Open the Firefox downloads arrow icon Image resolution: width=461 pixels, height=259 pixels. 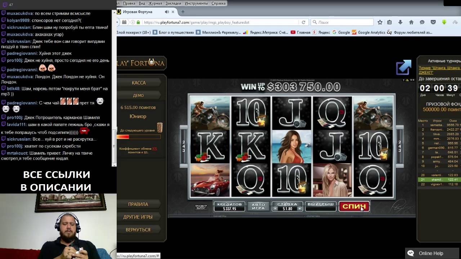coord(400,22)
